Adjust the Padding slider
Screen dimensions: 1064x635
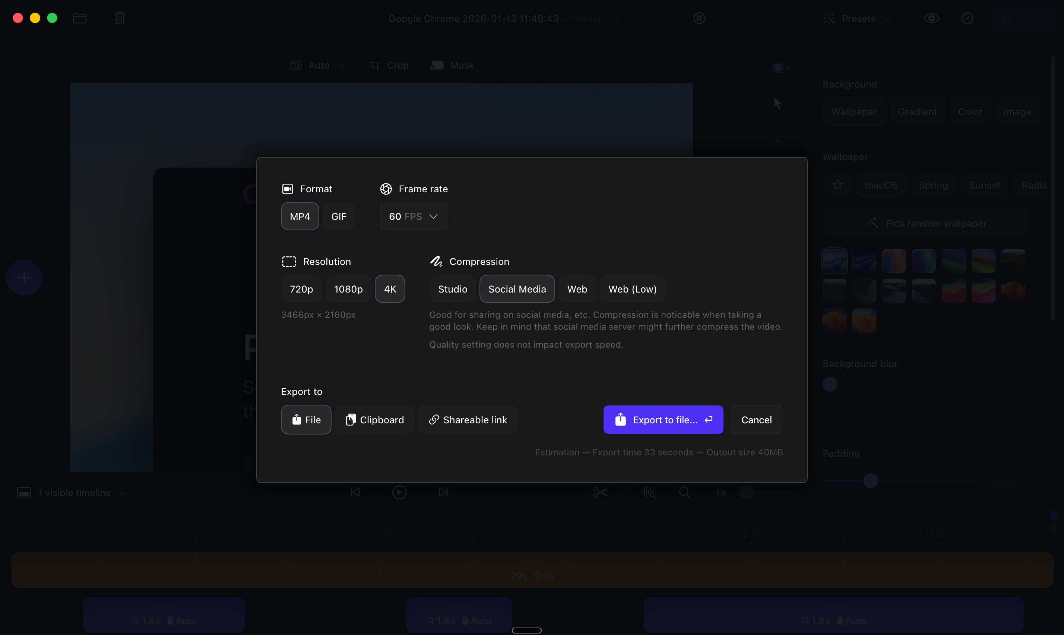[x=871, y=481]
